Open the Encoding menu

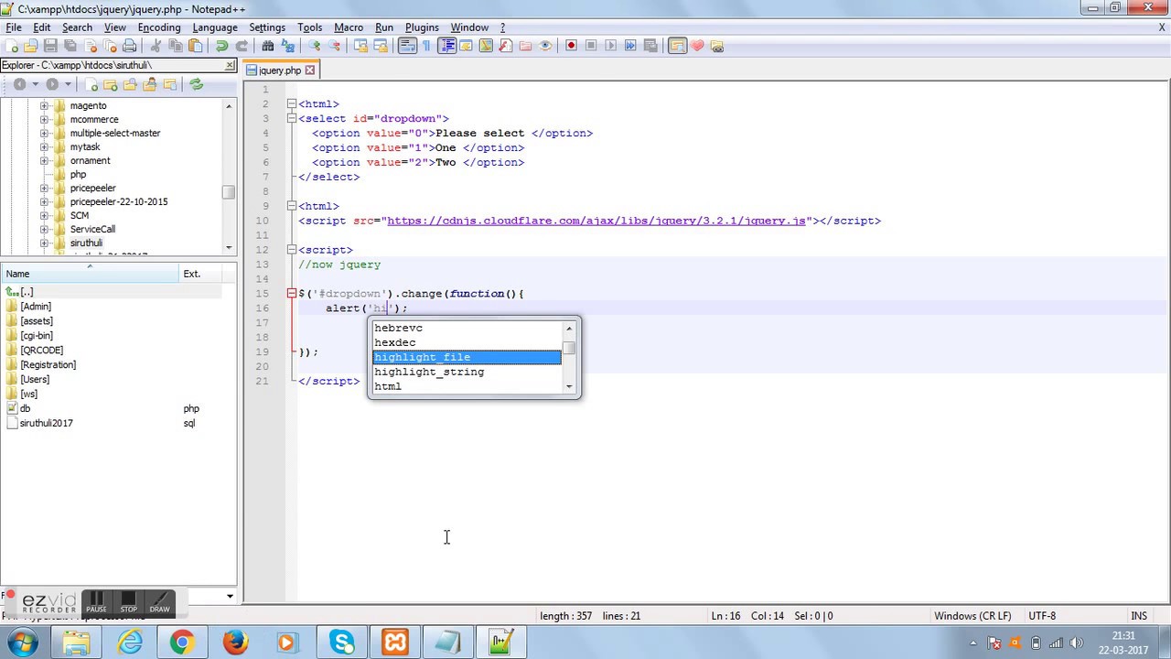(159, 27)
